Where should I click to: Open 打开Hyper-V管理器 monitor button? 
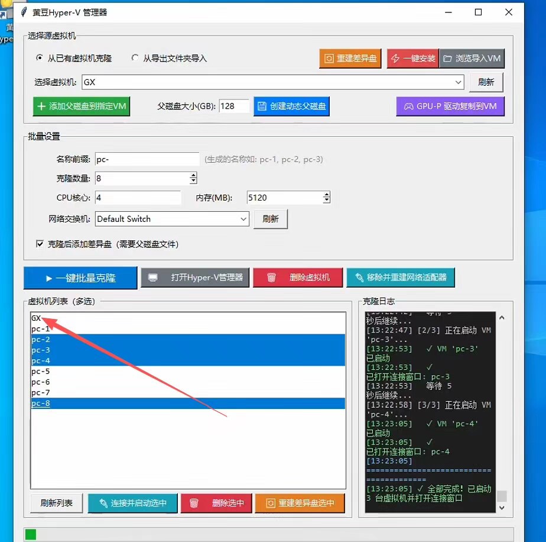tap(195, 278)
